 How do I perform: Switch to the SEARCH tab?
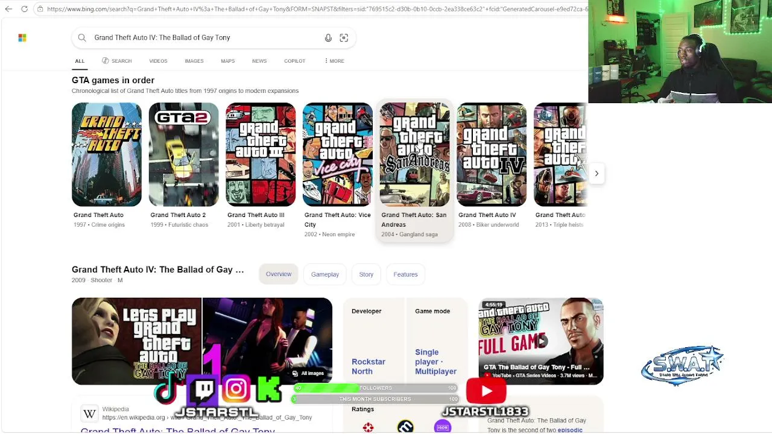coord(116,61)
